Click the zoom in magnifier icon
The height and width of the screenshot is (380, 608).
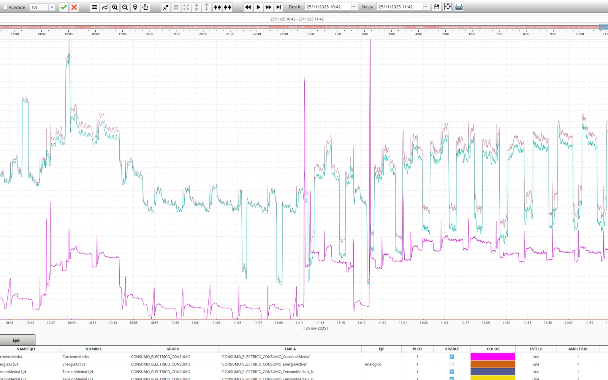tap(115, 7)
